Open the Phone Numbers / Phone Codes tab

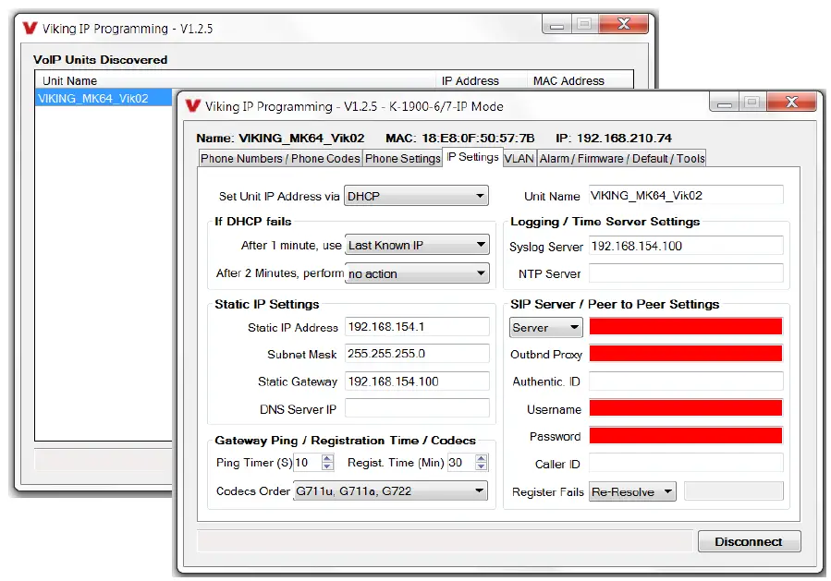point(280,158)
